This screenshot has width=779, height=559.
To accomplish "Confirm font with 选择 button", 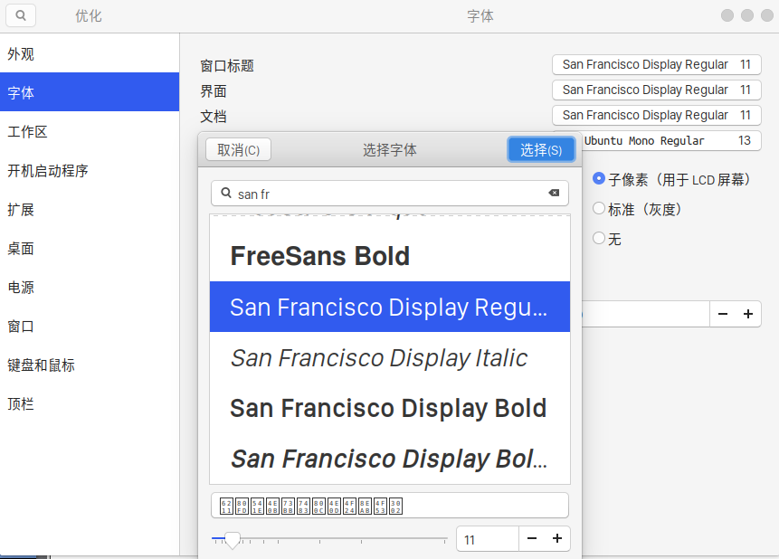I will coord(541,150).
